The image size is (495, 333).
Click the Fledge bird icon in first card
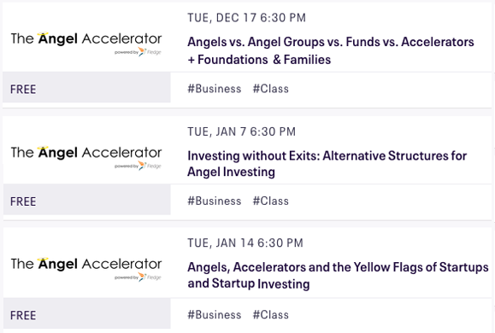click(143, 52)
